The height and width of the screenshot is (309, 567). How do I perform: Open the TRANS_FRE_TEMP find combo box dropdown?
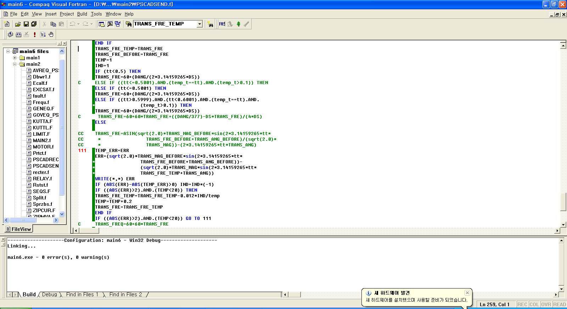(200, 24)
